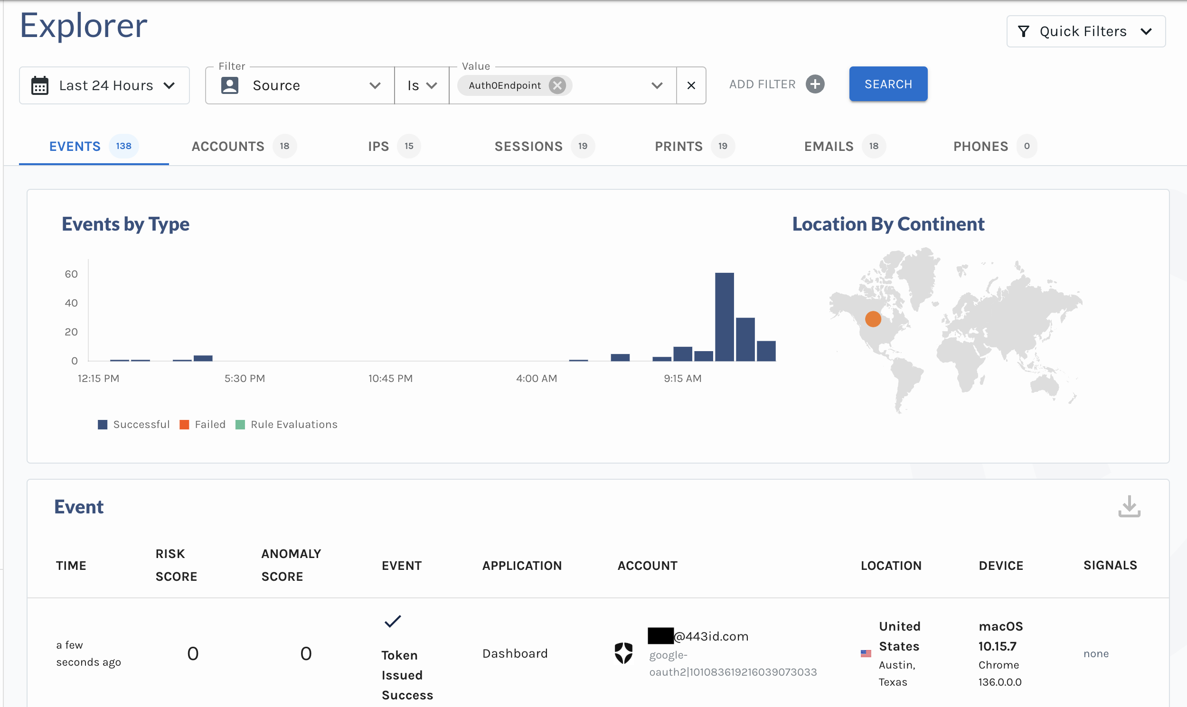The image size is (1187, 707).
Task: Click the Auth0 shield account icon
Action: (623, 653)
